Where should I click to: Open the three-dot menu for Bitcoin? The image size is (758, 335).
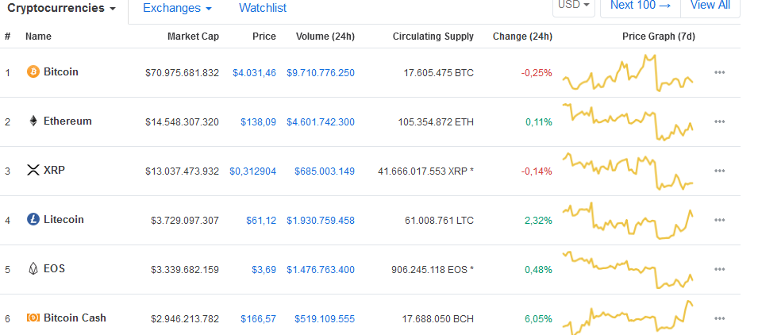(719, 72)
